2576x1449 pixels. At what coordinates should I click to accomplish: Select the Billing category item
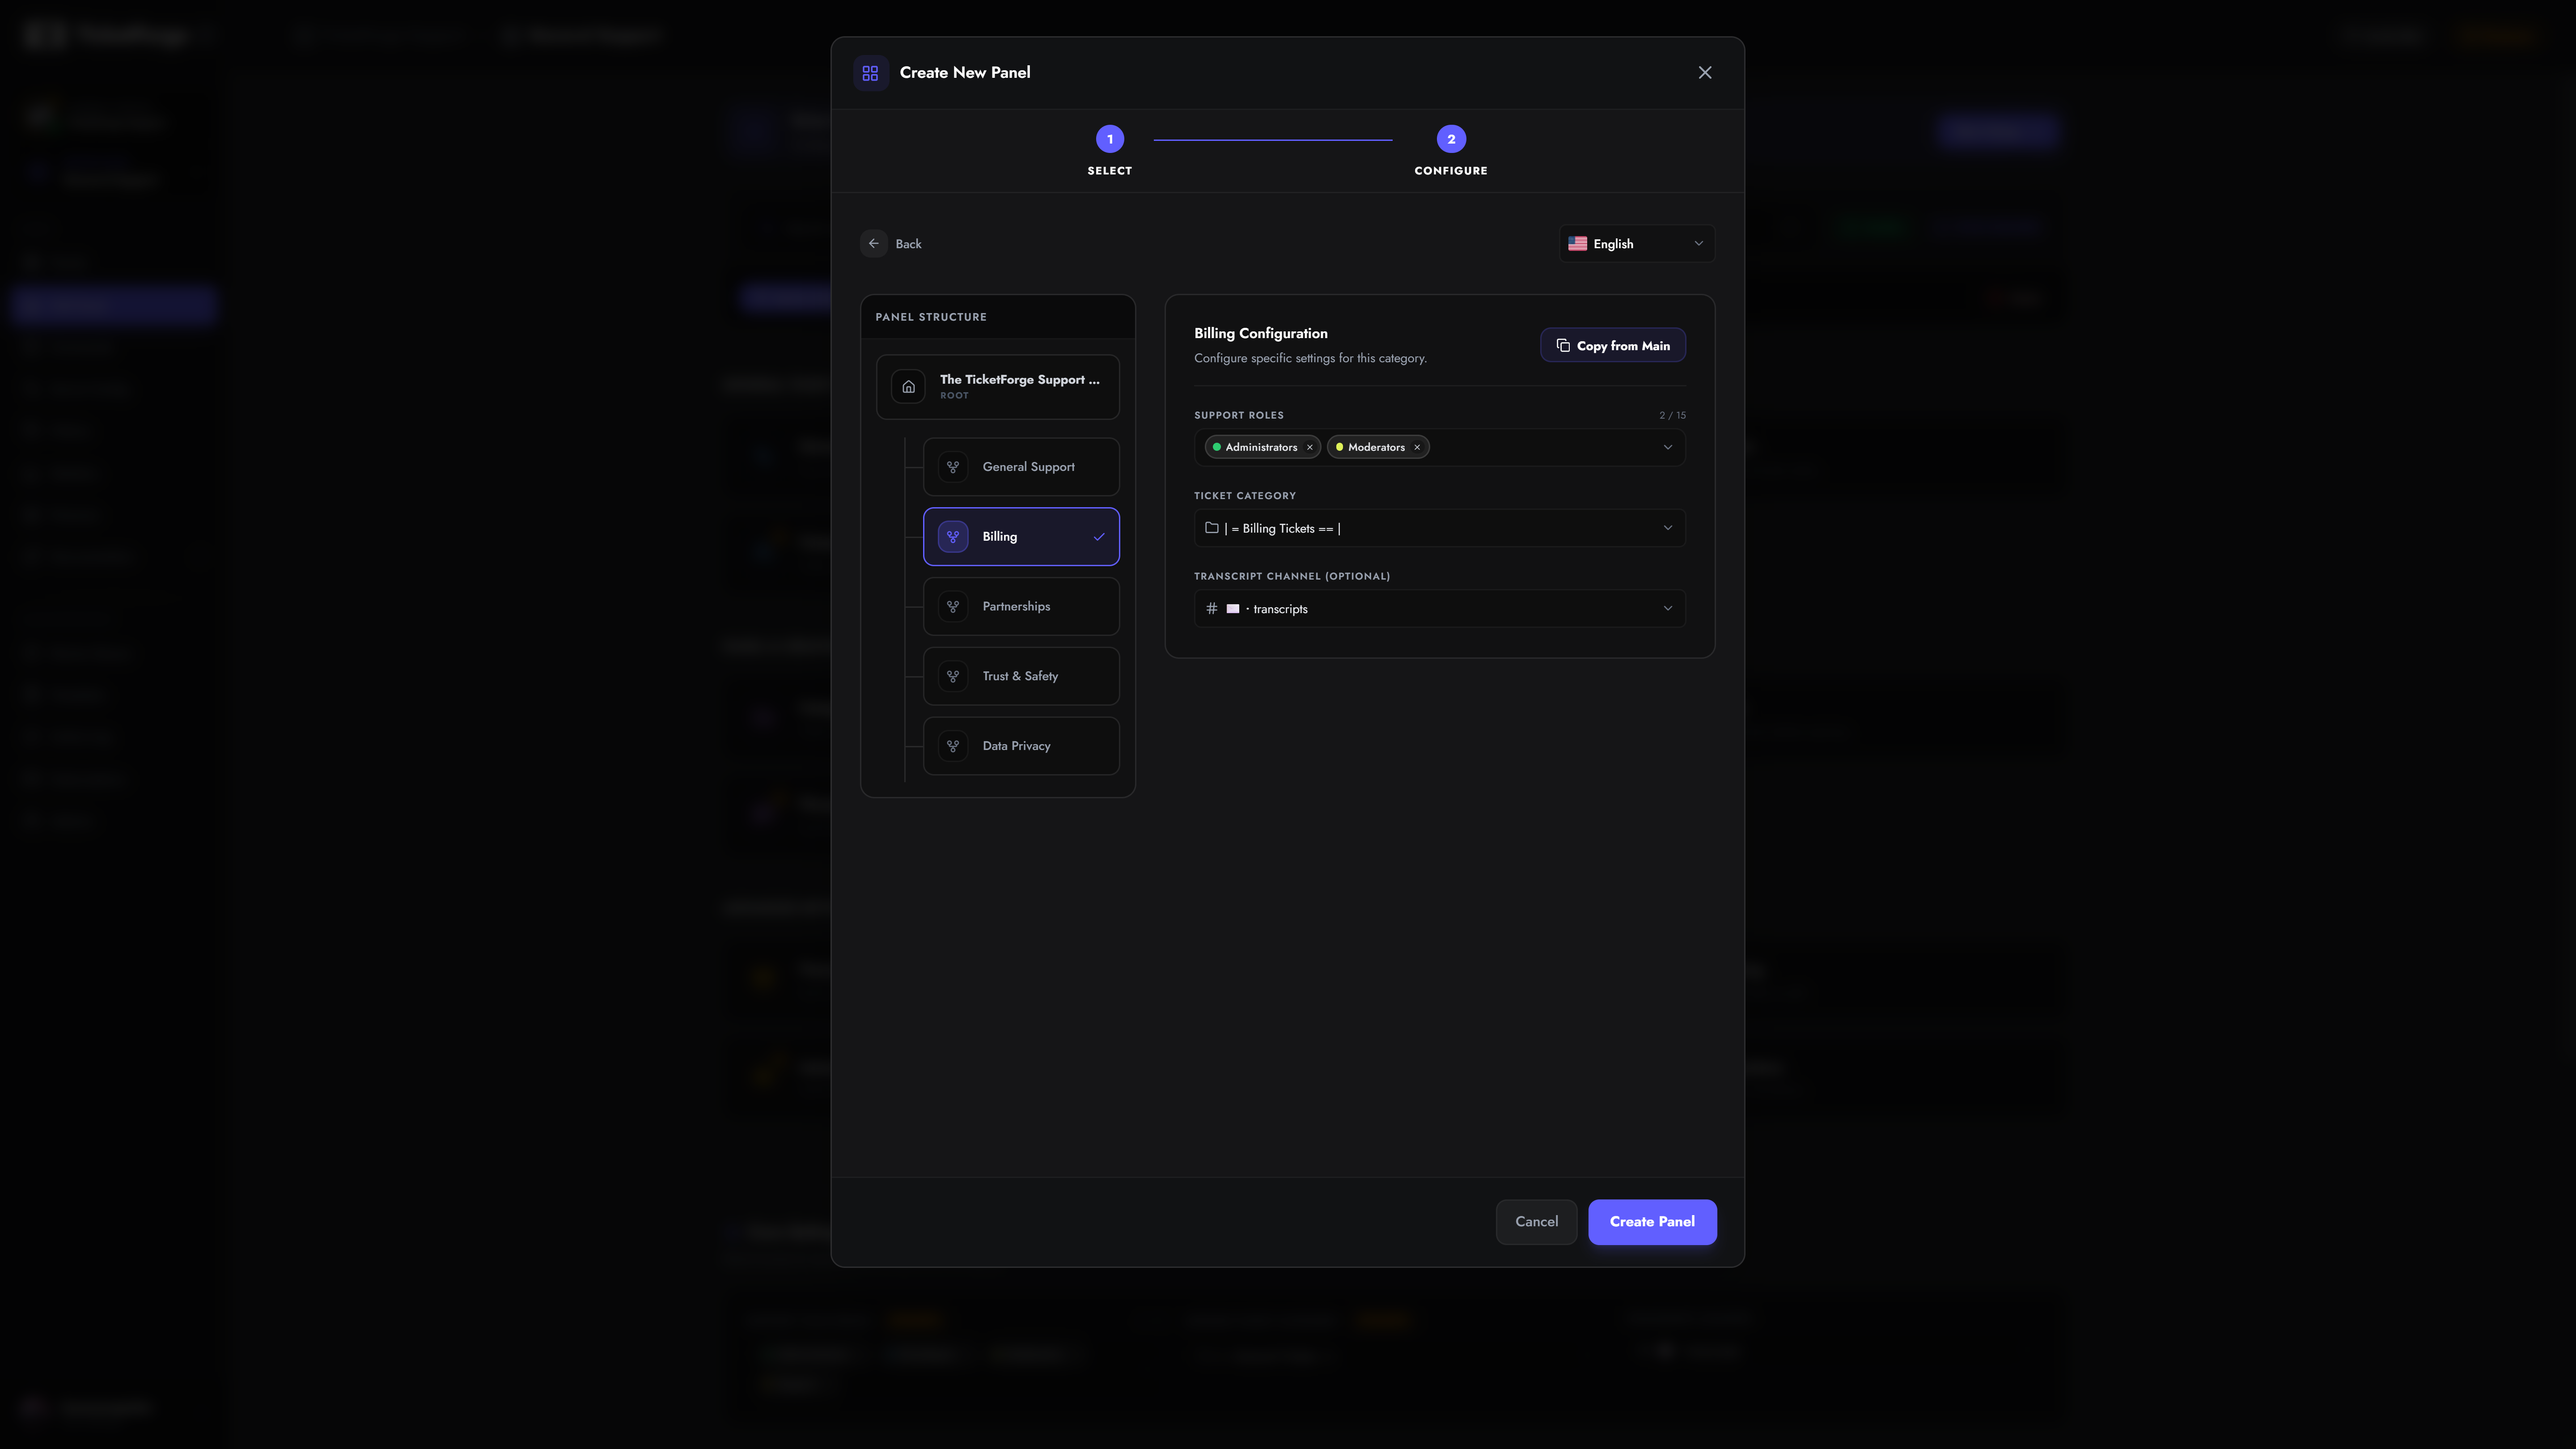[x=1021, y=536]
